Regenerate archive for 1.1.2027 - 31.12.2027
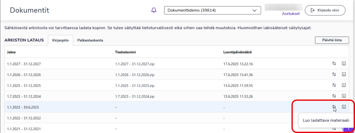 pyautogui.click(x=334, y=64)
